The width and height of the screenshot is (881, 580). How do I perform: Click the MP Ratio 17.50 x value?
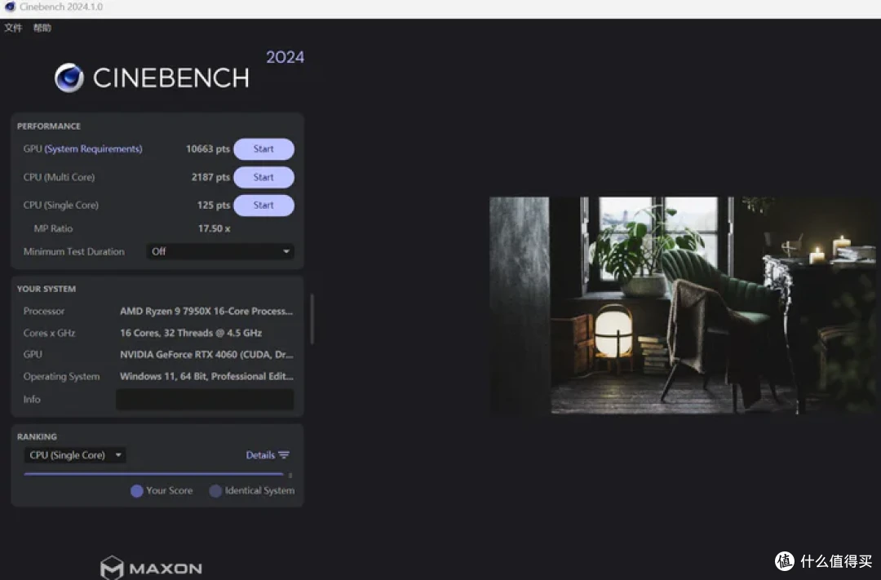coord(214,228)
